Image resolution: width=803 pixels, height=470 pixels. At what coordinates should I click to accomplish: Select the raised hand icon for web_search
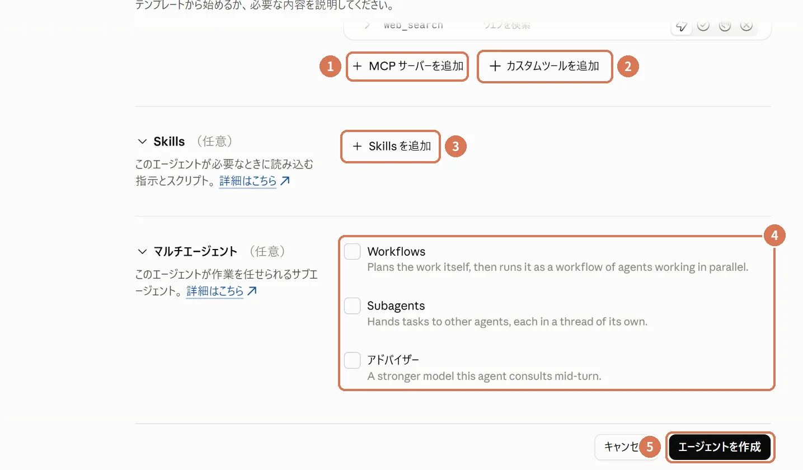pos(725,25)
